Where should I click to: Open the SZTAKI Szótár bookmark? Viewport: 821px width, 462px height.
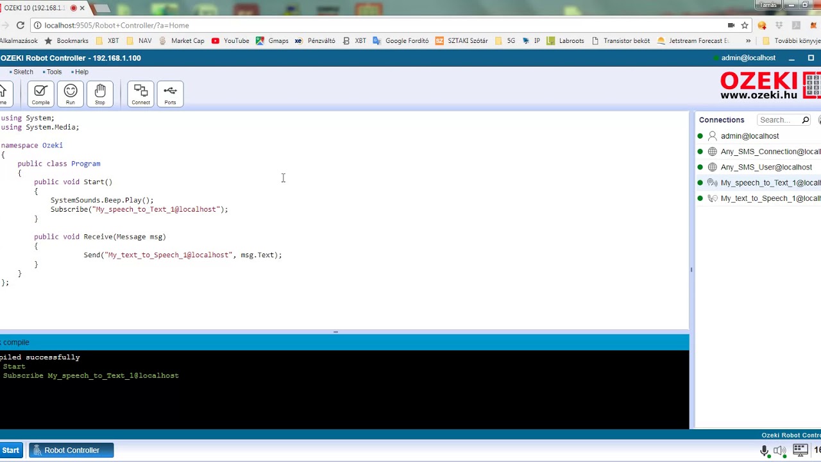point(461,40)
